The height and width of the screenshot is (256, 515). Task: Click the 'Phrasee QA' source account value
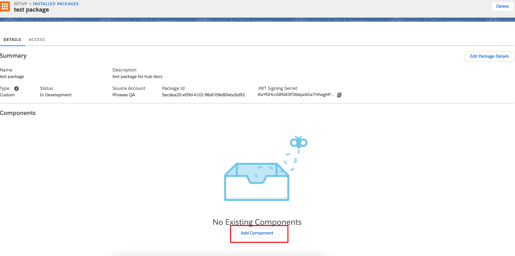124,95
